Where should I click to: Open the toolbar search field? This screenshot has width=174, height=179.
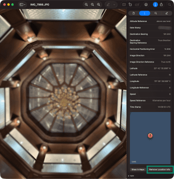(x=169, y=5)
